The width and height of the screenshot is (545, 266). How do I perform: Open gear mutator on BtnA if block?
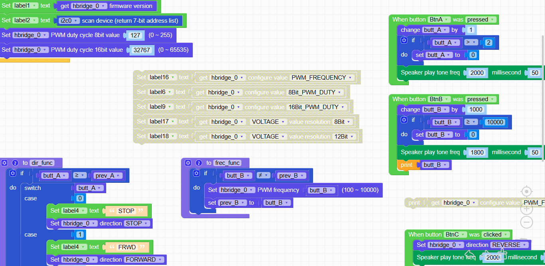coord(404,41)
